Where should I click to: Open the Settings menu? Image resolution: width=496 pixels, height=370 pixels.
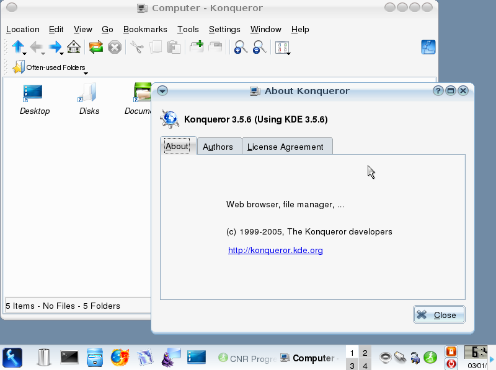(224, 29)
